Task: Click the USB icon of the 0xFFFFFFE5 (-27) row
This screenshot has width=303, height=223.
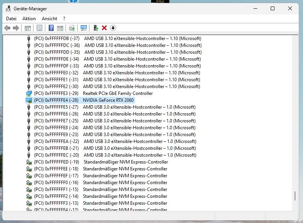Action: pos(29,107)
